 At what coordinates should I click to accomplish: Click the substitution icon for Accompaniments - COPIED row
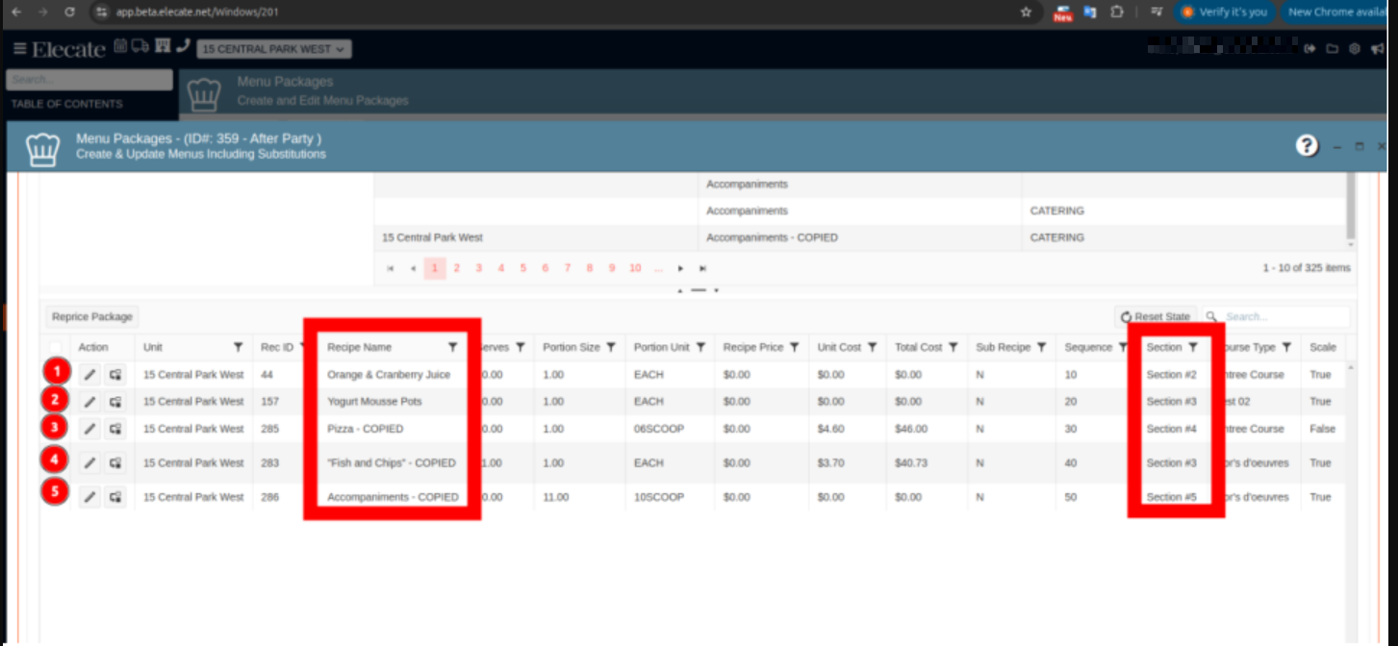point(115,497)
